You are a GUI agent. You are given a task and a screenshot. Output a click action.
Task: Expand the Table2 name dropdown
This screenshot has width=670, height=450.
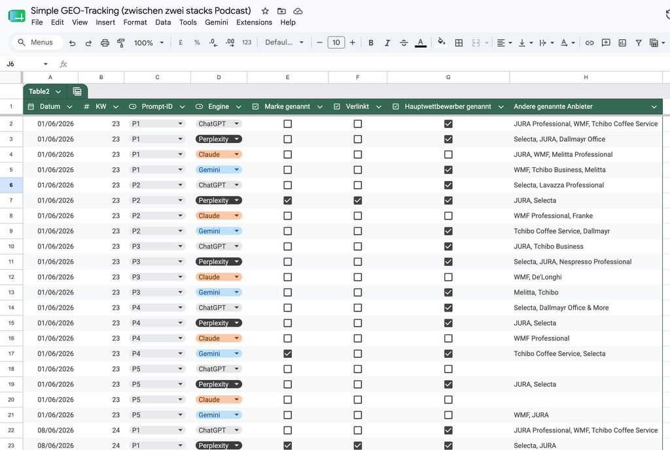coord(58,91)
